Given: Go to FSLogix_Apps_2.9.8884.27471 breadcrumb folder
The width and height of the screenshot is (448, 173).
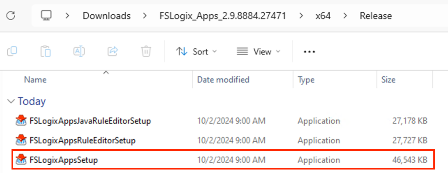Looking at the screenshot, I should [223, 16].
